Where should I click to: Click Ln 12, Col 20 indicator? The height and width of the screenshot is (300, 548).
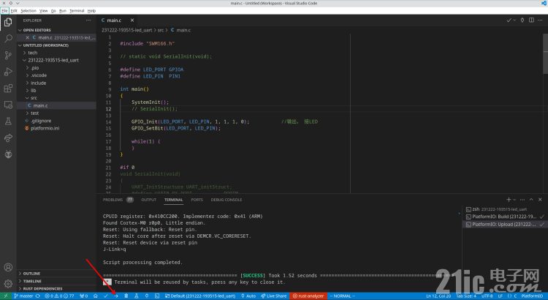[x=438, y=296]
